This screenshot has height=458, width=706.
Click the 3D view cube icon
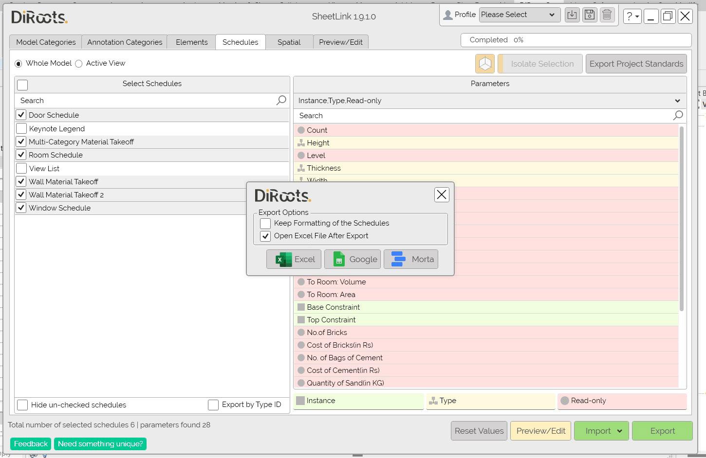click(x=485, y=64)
